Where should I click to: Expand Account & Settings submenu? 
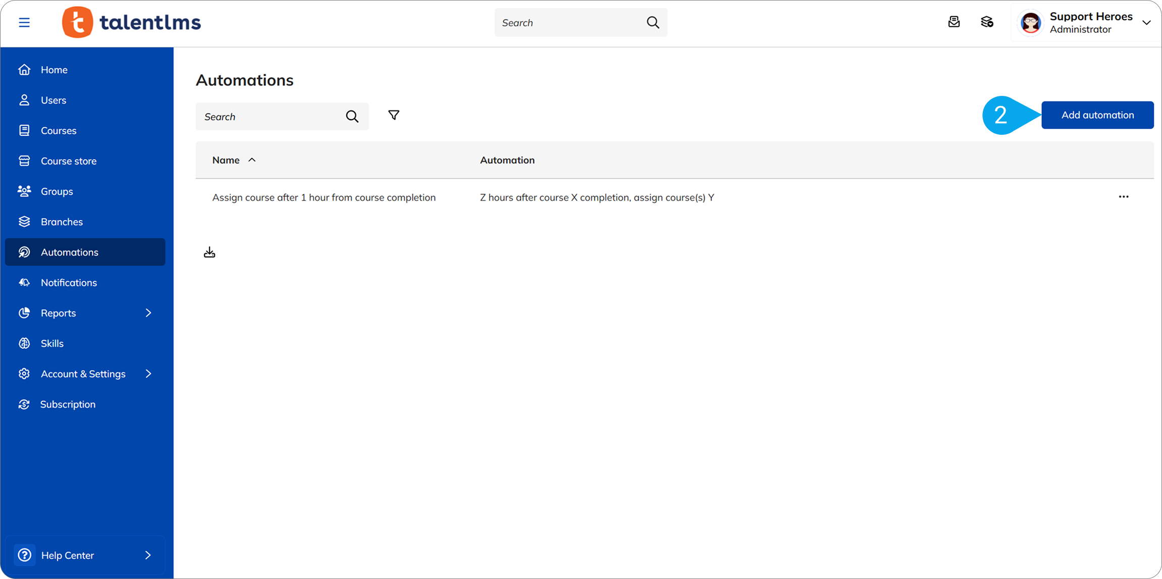(x=148, y=374)
